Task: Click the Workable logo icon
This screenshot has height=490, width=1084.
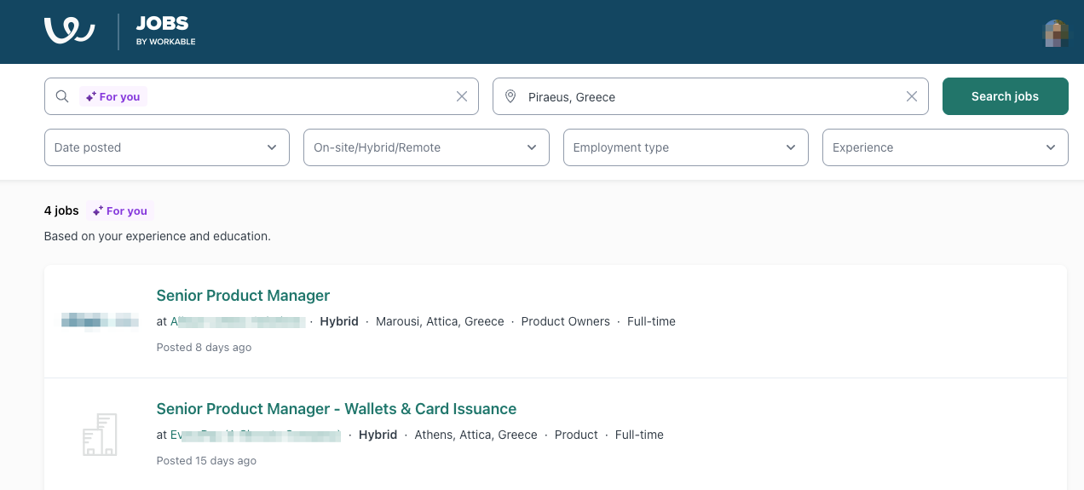Action: pos(69,32)
